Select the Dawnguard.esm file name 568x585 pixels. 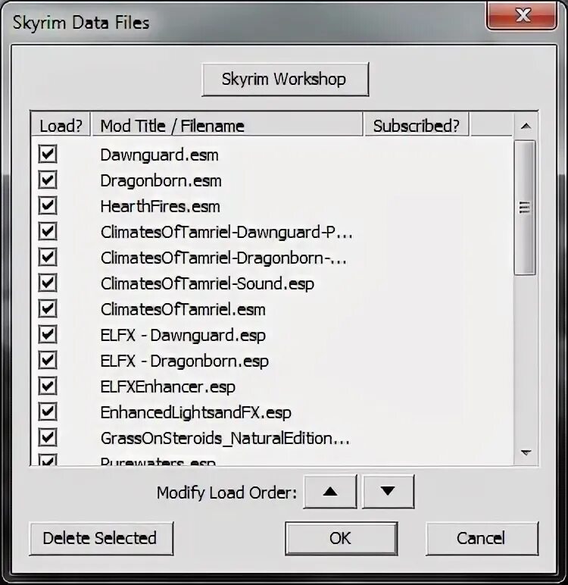click(160, 155)
